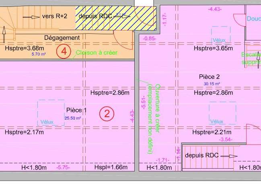Screen dimensions: 261x196
Task: Click the green "Ouverture à créer" note
Action: (x=158, y=108)
